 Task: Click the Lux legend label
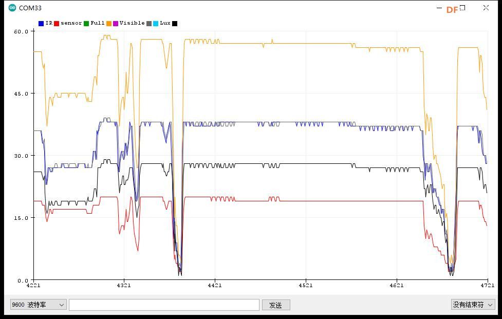point(165,23)
